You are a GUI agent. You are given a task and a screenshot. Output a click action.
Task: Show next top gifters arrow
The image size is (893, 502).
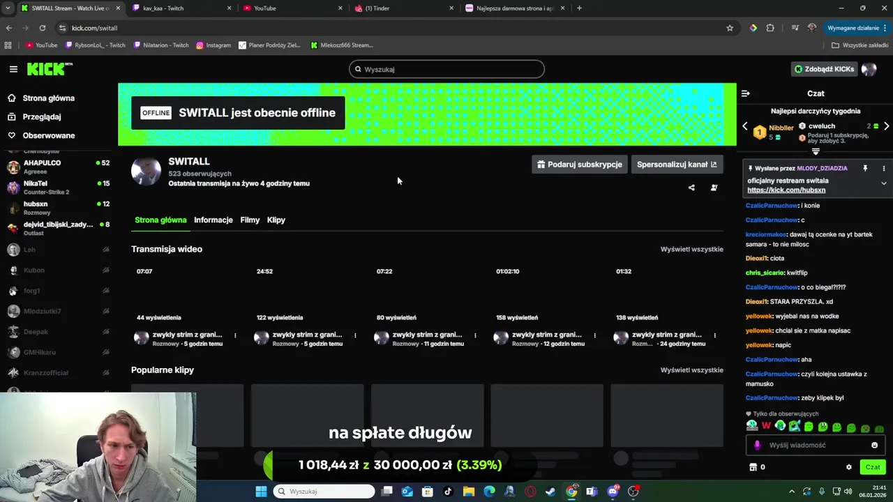886,126
